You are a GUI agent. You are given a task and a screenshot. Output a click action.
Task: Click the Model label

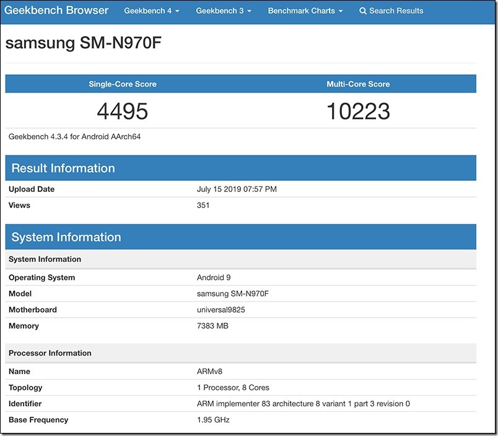click(x=20, y=294)
